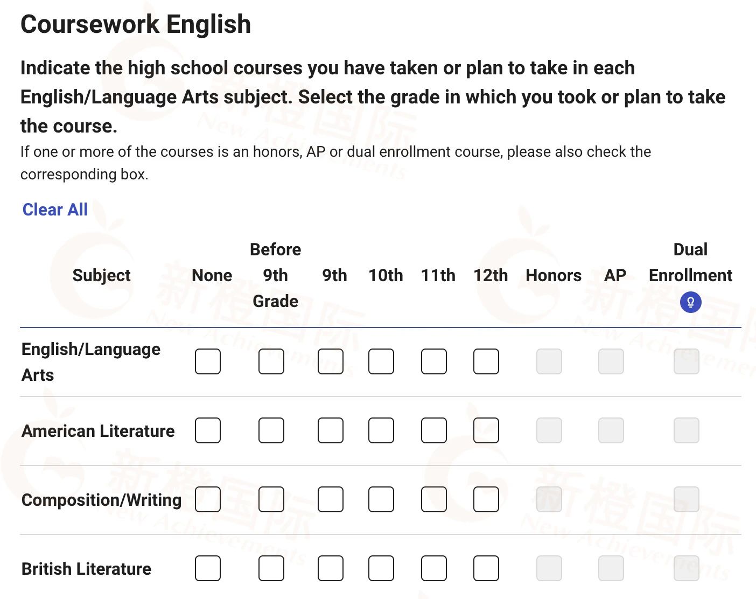Check None for British Literature
The width and height of the screenshot is (756, 599).
[208, 568]
